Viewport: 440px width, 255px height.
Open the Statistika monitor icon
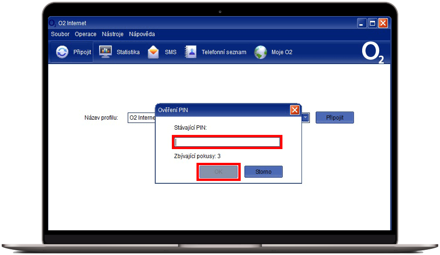(x=105, y=52)
